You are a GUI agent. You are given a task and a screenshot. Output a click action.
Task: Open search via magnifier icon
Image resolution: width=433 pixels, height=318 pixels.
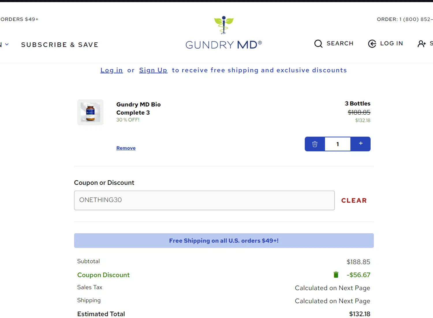pyautogui.click(x=318, y=43)
